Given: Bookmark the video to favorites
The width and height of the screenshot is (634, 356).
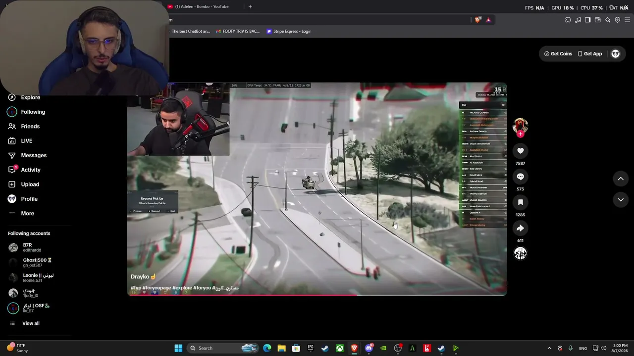Looking at the screenshot, I should pos(520,202).
